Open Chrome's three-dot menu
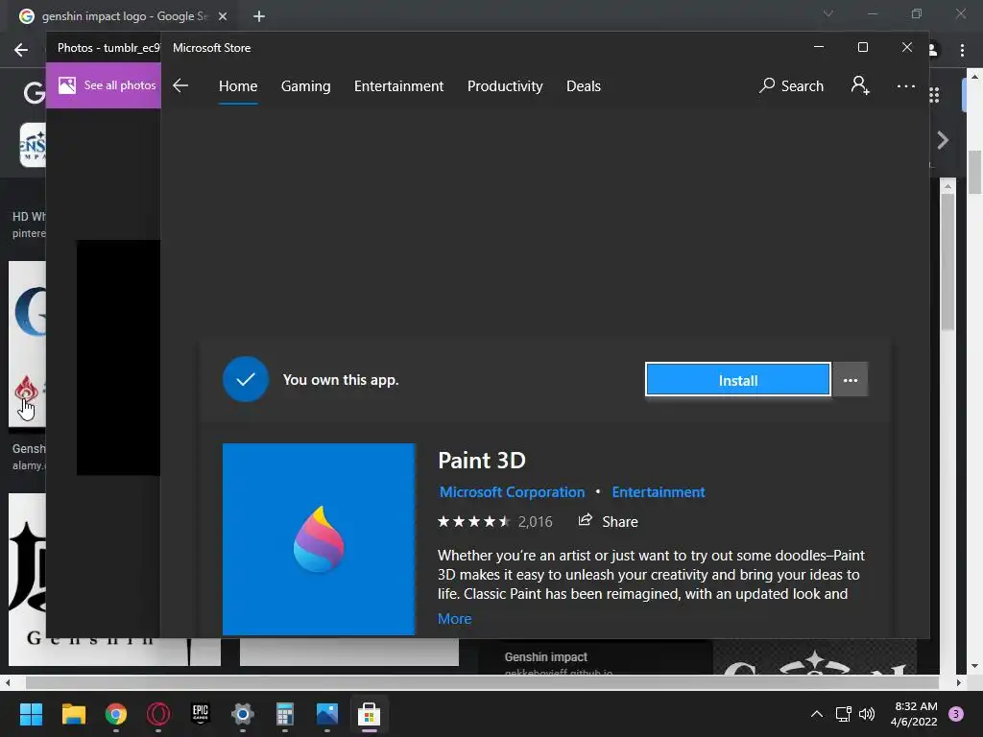 pyautogui.click(x=962, y=50)
